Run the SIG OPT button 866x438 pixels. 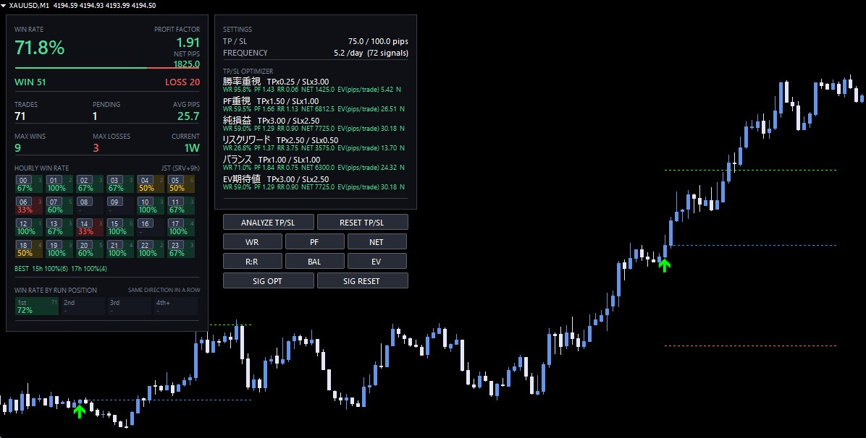click(269, 280)
